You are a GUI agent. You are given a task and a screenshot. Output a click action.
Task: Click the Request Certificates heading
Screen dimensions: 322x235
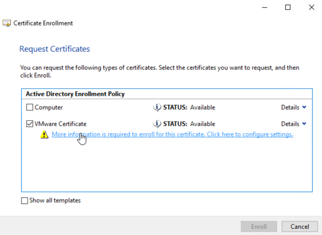click(55, 49)
